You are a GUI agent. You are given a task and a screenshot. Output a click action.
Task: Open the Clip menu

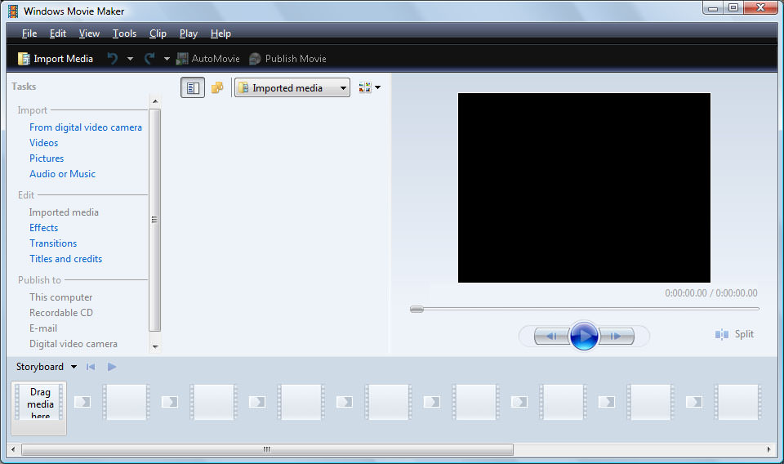[x=158, y=33]
